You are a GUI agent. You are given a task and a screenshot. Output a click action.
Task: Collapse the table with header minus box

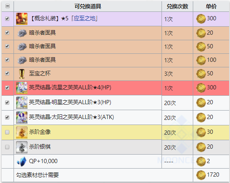(8, 6)
